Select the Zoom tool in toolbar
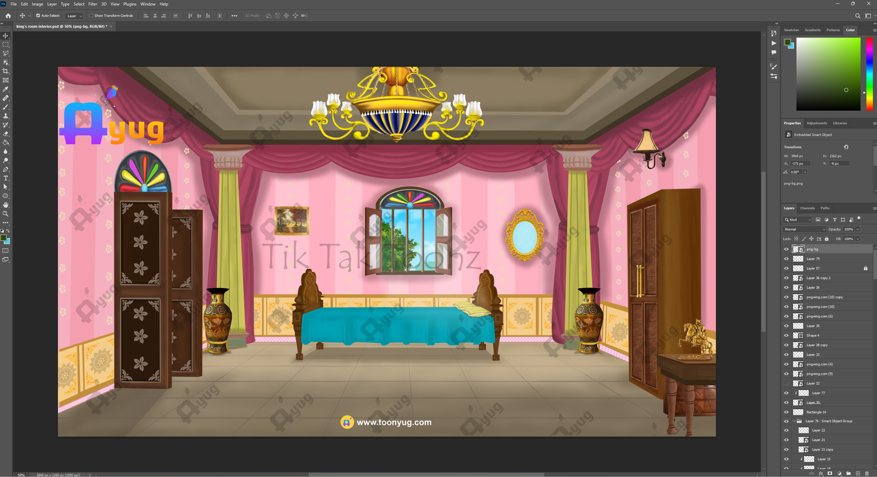 (5, 214)
